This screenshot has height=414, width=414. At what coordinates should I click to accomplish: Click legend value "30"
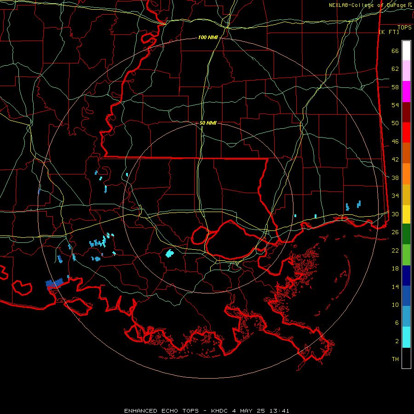click(x=395, y=214)
